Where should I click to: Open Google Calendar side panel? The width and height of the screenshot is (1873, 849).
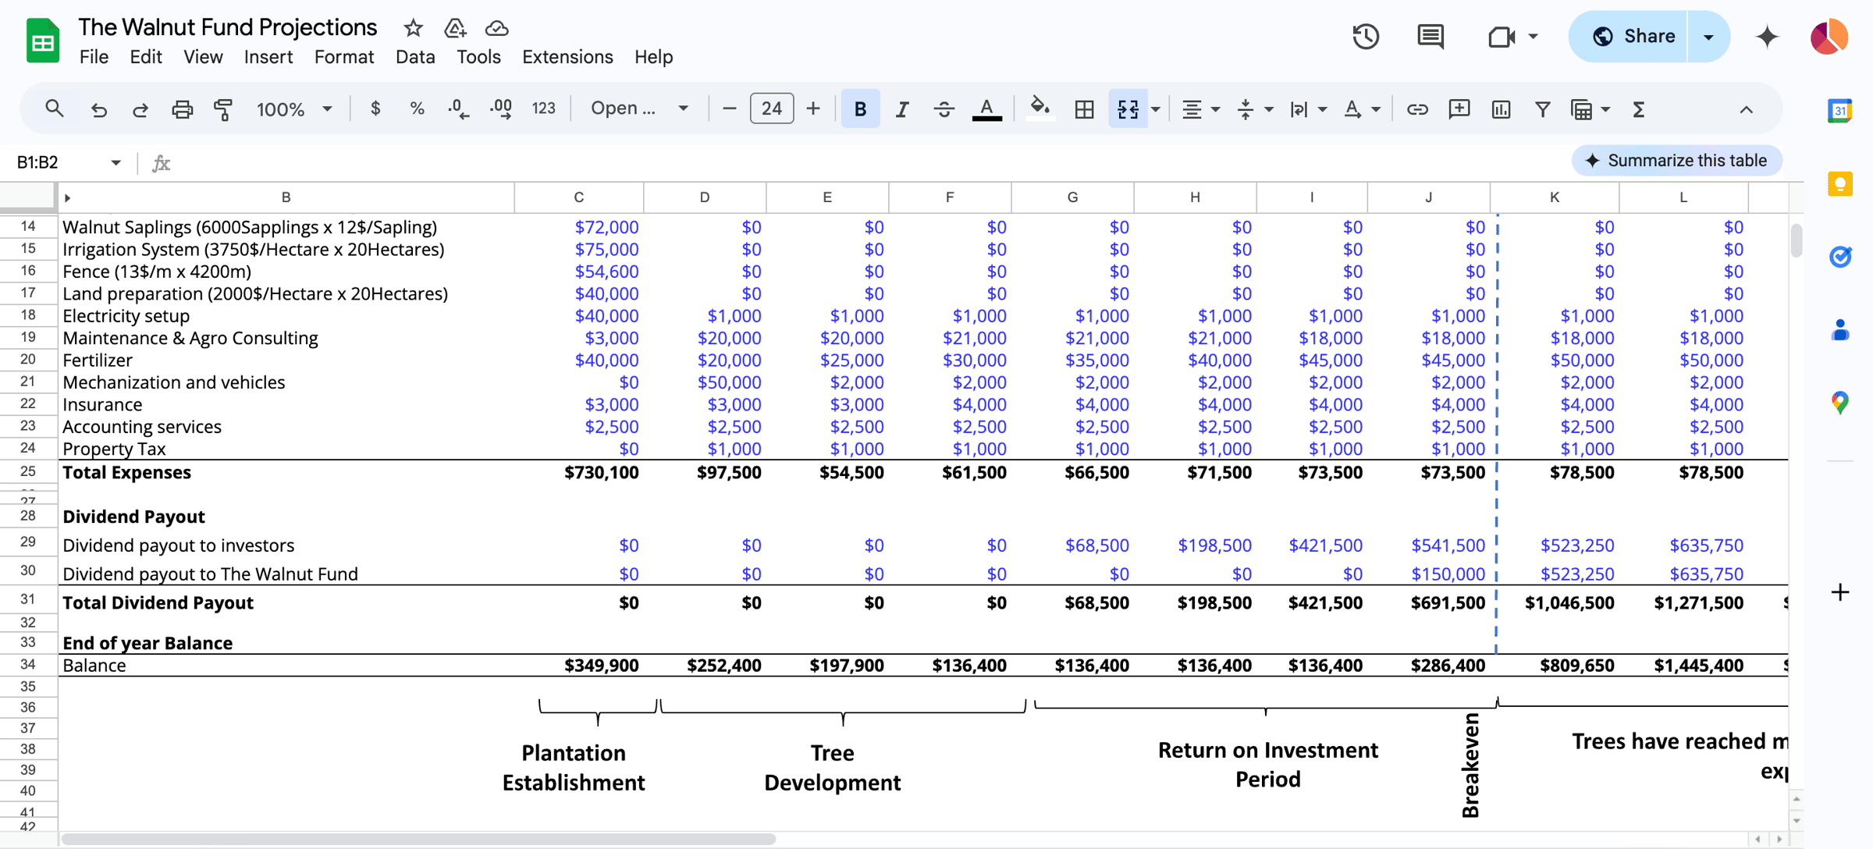pyautogui.click(x=1840, y=110)
